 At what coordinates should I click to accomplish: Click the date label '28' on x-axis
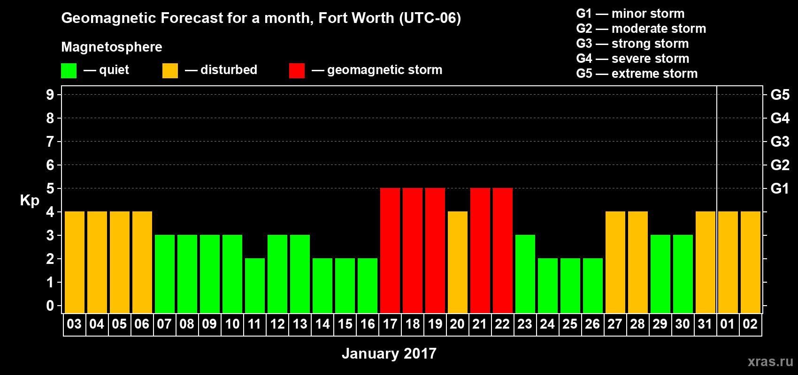637,324
